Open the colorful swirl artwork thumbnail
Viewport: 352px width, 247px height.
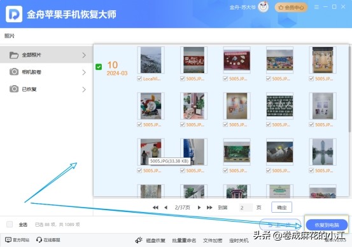pos(151,105)
